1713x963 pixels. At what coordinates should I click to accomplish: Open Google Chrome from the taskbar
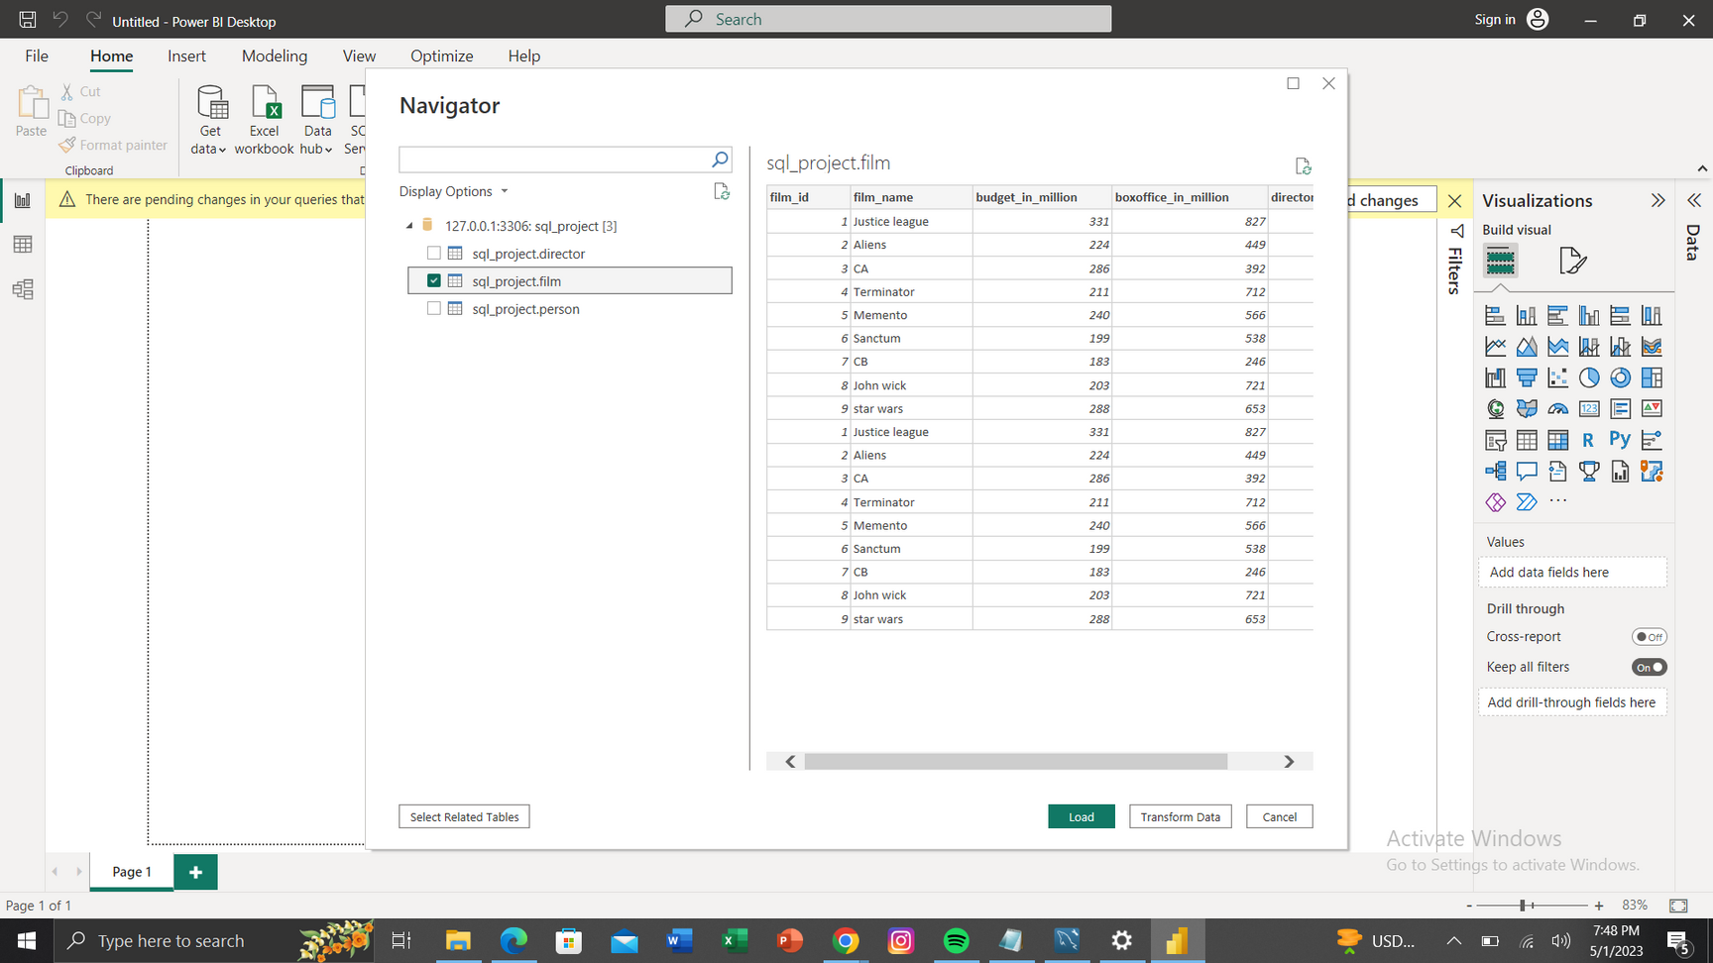tap(846, 941)
